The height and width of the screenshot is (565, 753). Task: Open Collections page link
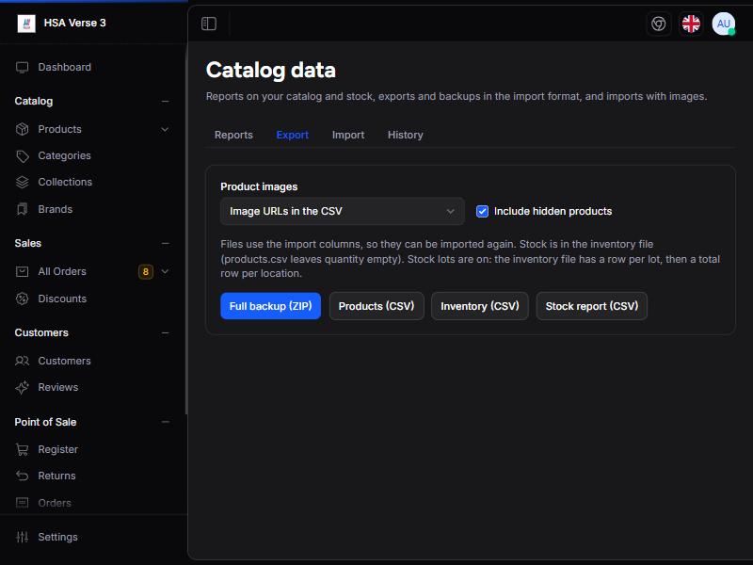[x=65, y=182]
